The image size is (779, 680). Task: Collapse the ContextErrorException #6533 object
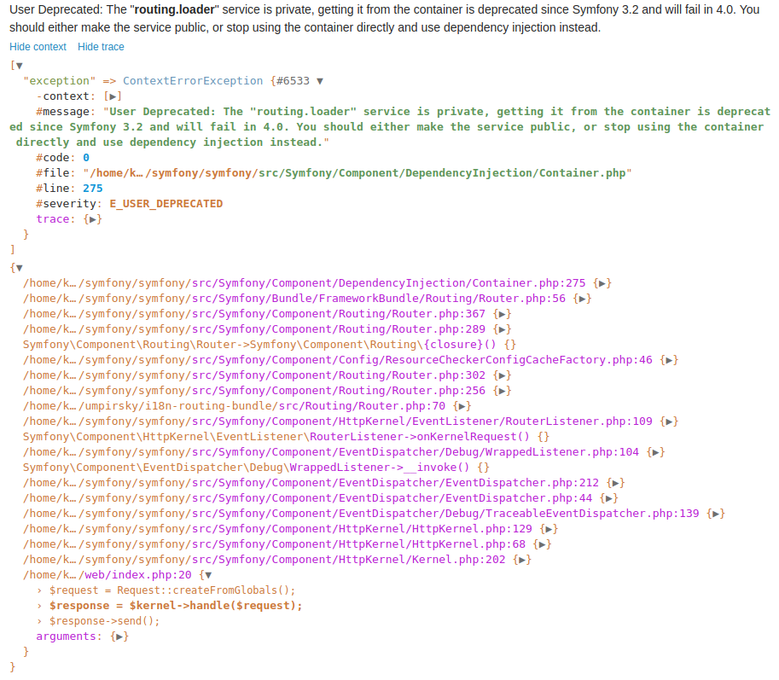pyautogui.click(x=320, y=81)
